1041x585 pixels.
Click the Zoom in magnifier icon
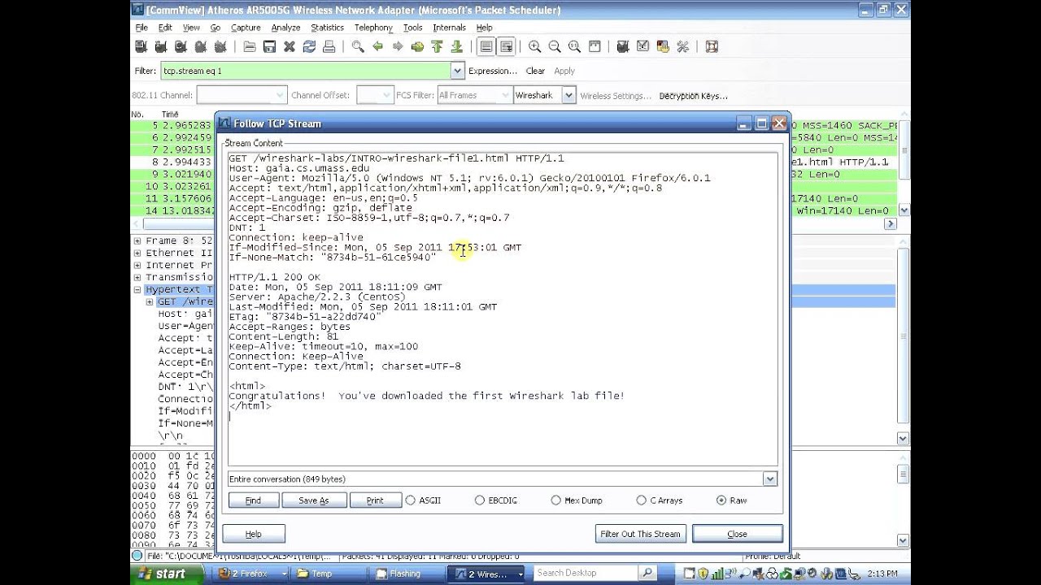point(534,47)
